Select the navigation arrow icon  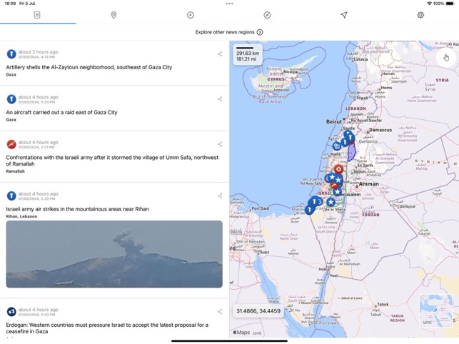tap(343, 15)
